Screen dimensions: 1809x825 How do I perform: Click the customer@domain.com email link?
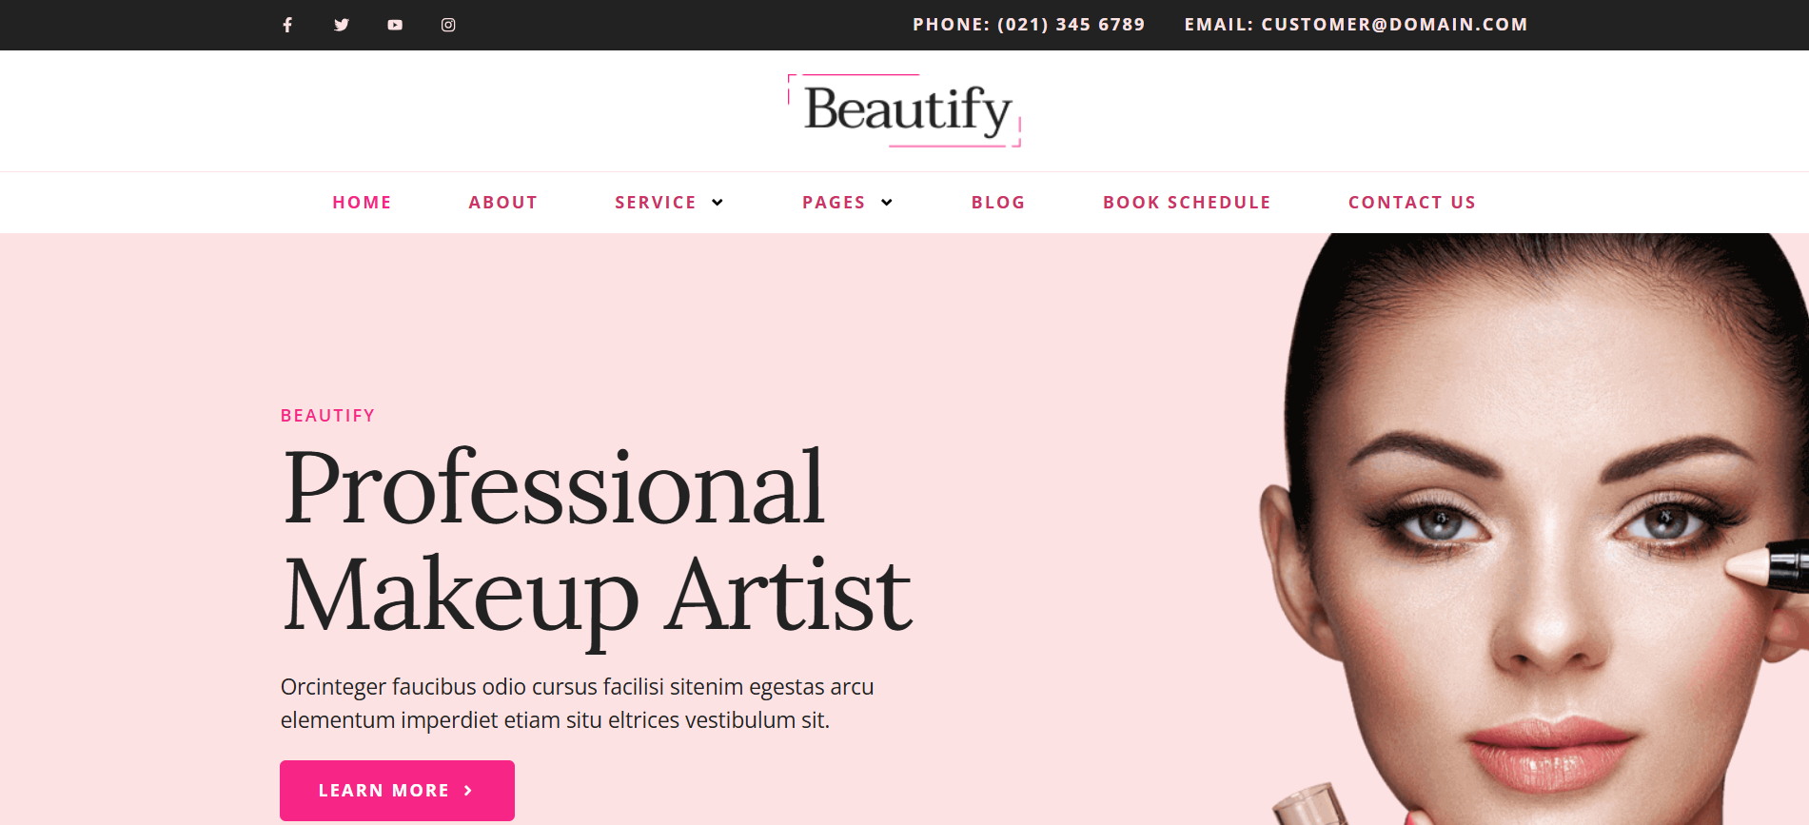(x=1394, y=25)
